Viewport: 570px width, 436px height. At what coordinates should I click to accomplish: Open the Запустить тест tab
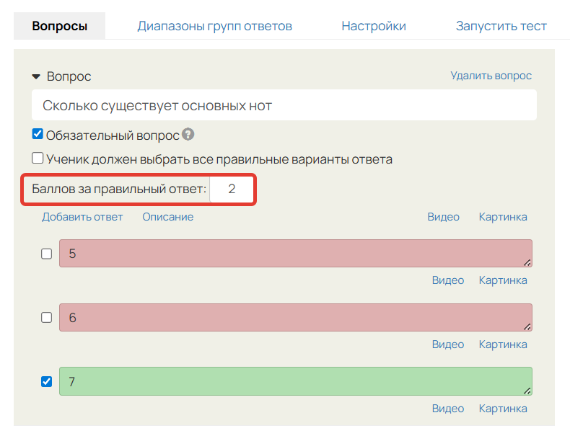click(501, 26)
